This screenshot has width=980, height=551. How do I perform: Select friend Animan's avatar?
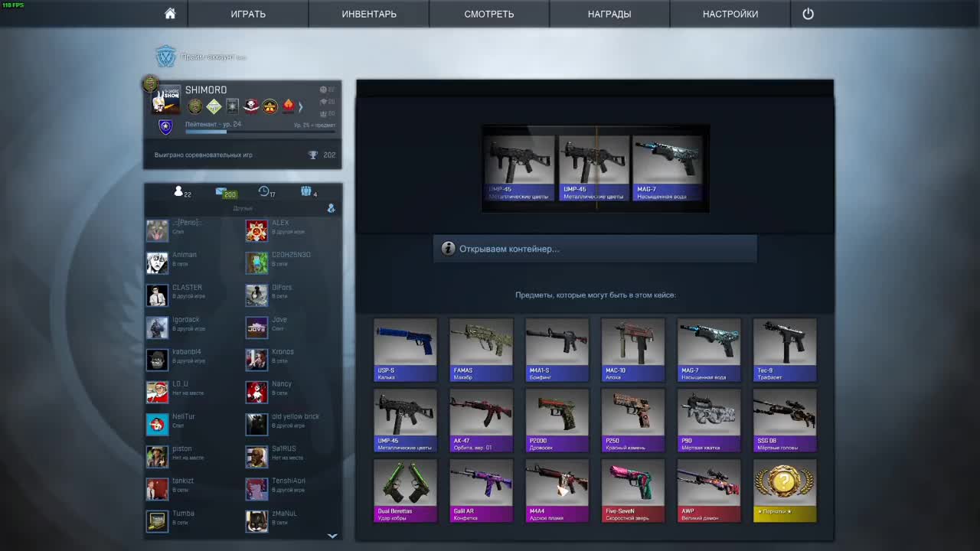(x=157, y=262)
